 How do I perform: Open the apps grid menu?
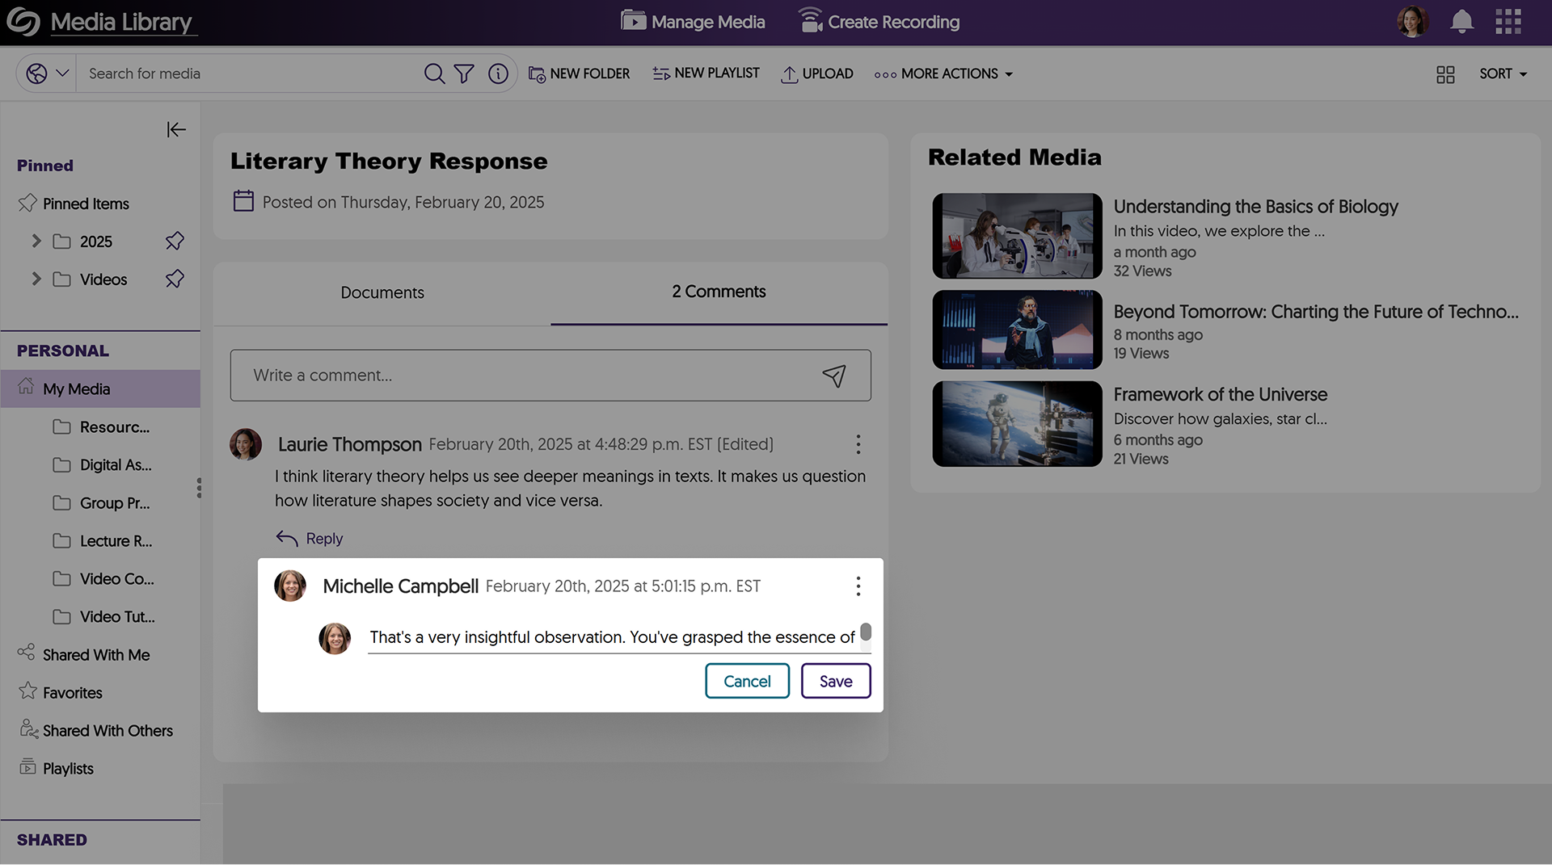[1508, 22]
